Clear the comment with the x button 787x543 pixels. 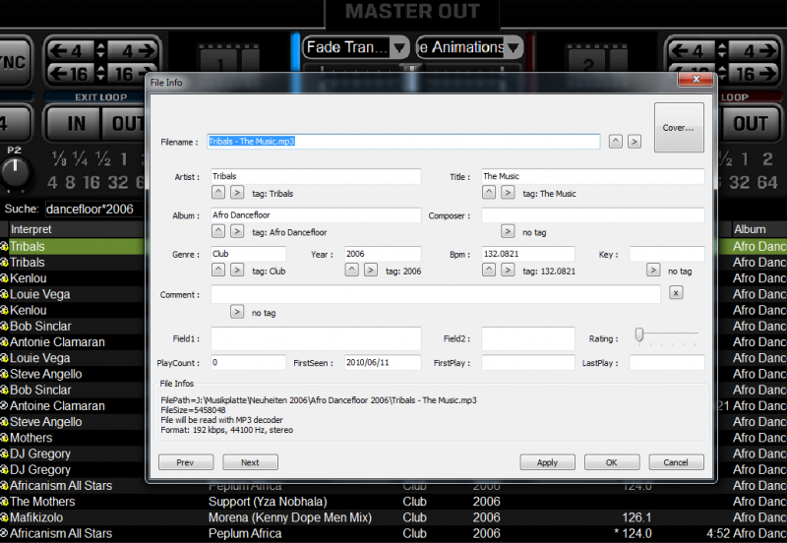point(676,292)
